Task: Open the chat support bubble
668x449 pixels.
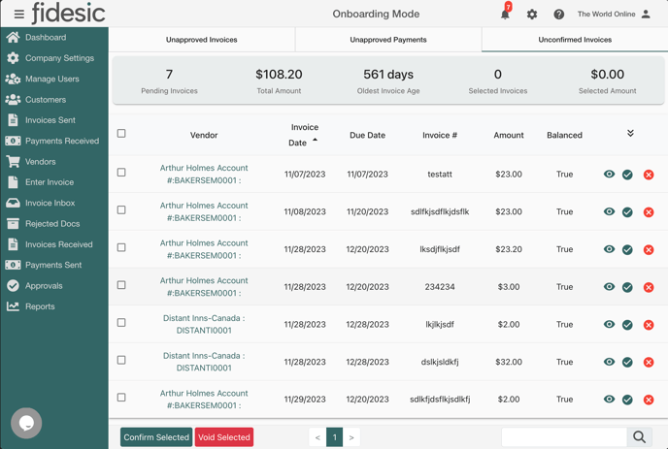Action: pos(26,423)
